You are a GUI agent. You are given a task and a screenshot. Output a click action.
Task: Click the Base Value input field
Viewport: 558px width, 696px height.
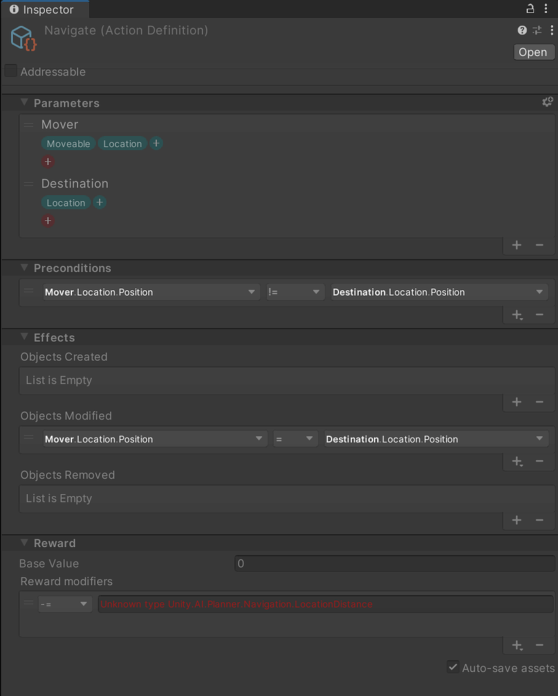click(394, 563)
